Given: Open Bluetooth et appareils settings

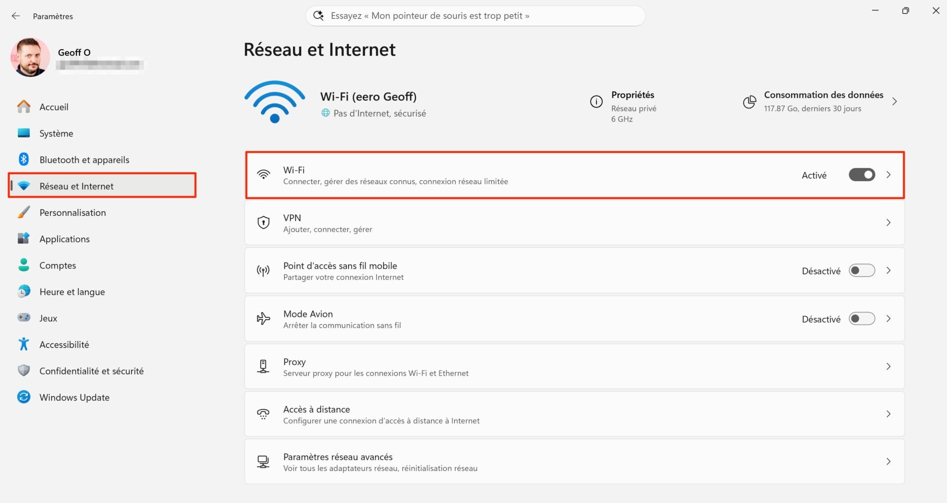Looking at the screenshot, I should (84, 159).
